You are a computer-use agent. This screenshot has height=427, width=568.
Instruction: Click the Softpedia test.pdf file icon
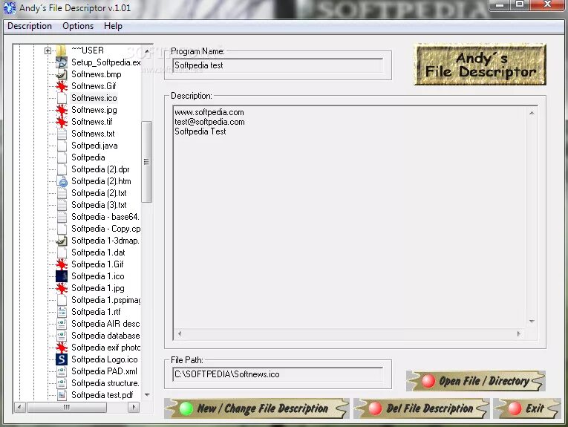coord(62,395)
